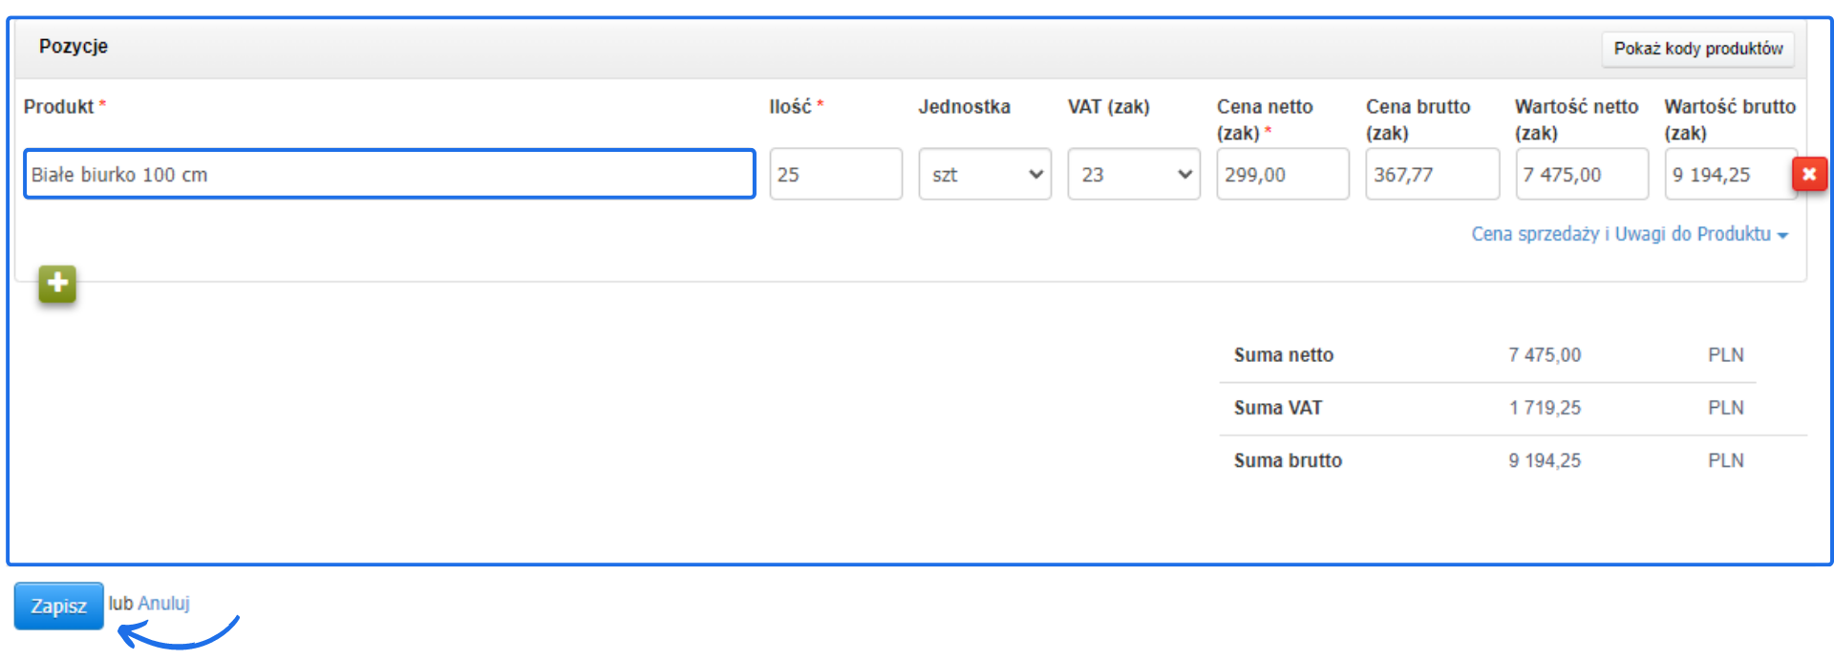
Task: Click the Pozycje section header
Action: pos(74,47)
